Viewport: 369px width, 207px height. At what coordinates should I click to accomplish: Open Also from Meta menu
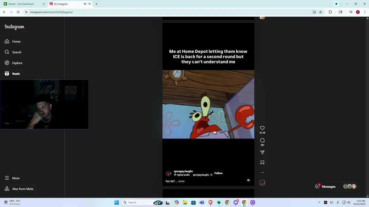pos(19,189)
